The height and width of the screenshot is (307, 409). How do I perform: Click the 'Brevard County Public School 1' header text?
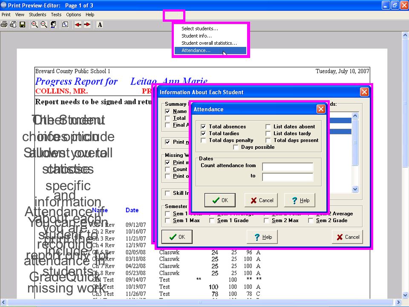click(x=72, y=71)
